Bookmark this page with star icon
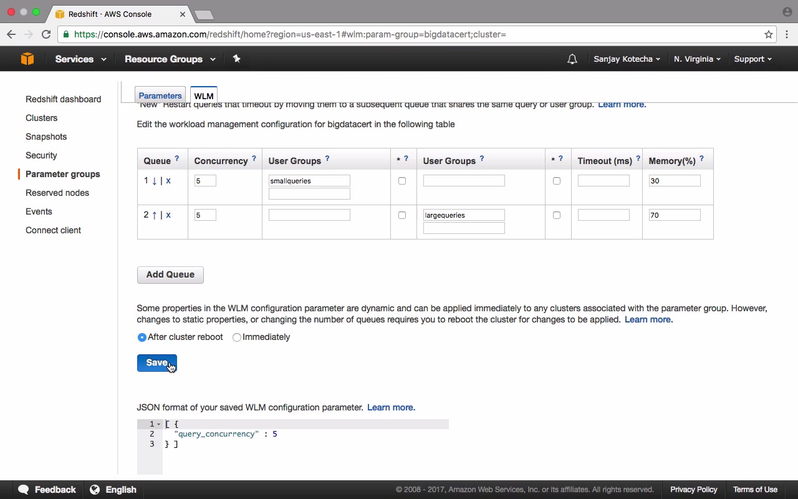 769,34
